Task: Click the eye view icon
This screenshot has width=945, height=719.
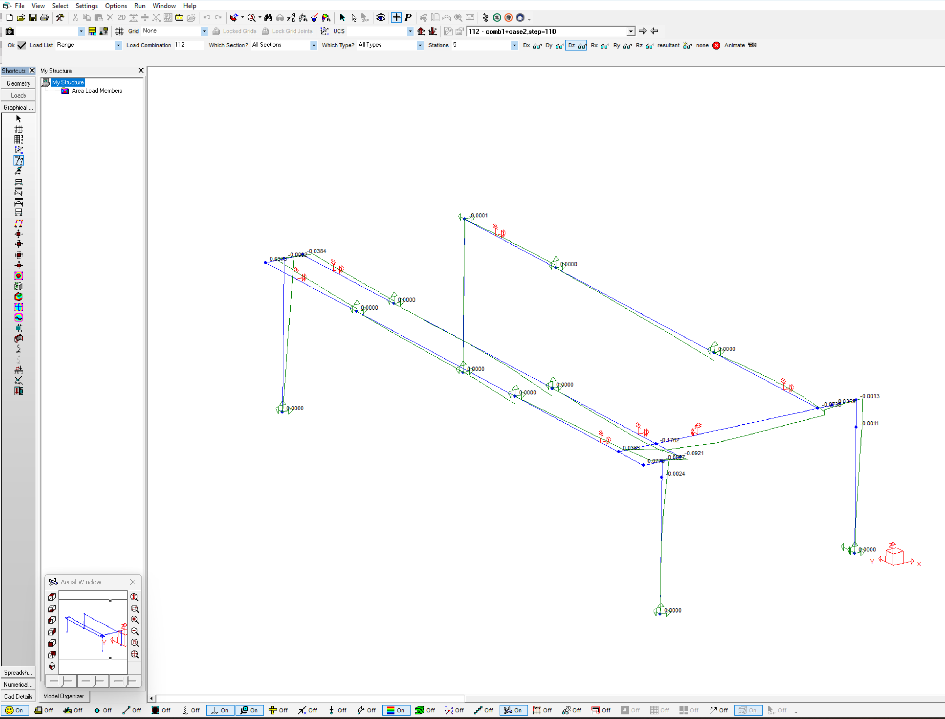Action: click(x=381, y=17)
